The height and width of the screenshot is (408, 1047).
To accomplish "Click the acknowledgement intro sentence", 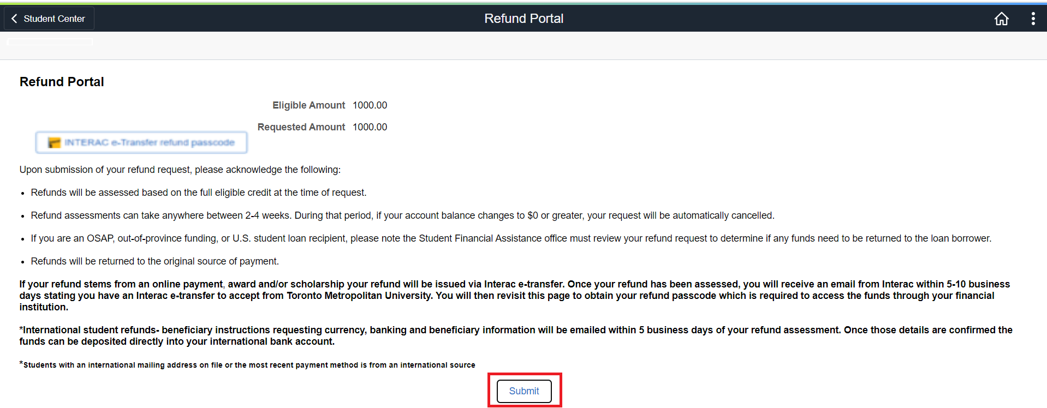I will [x=180, y=170].
